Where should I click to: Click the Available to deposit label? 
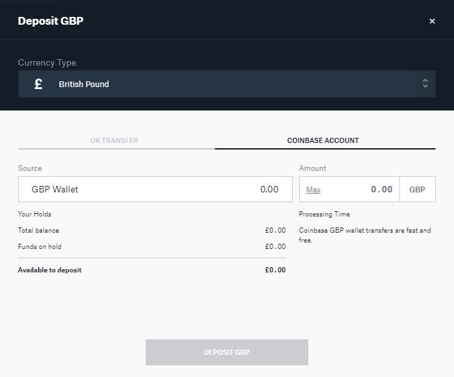(49, 270)
